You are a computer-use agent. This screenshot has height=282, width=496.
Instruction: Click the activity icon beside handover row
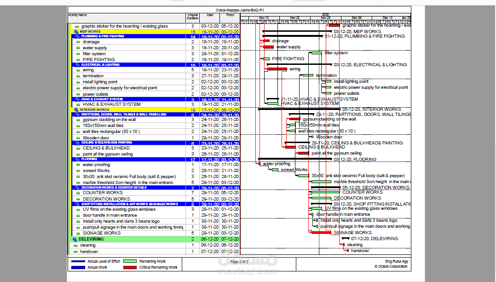75,252
